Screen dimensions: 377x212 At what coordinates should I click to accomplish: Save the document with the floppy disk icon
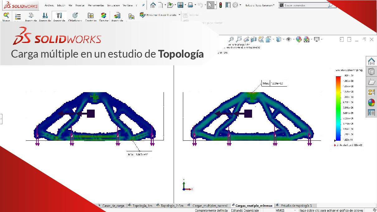[180, 5]
